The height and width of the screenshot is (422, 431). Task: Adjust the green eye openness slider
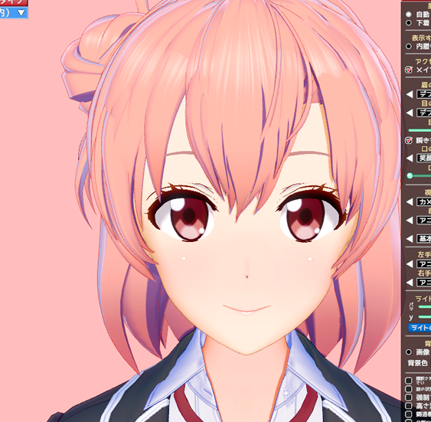click(420, 130)
